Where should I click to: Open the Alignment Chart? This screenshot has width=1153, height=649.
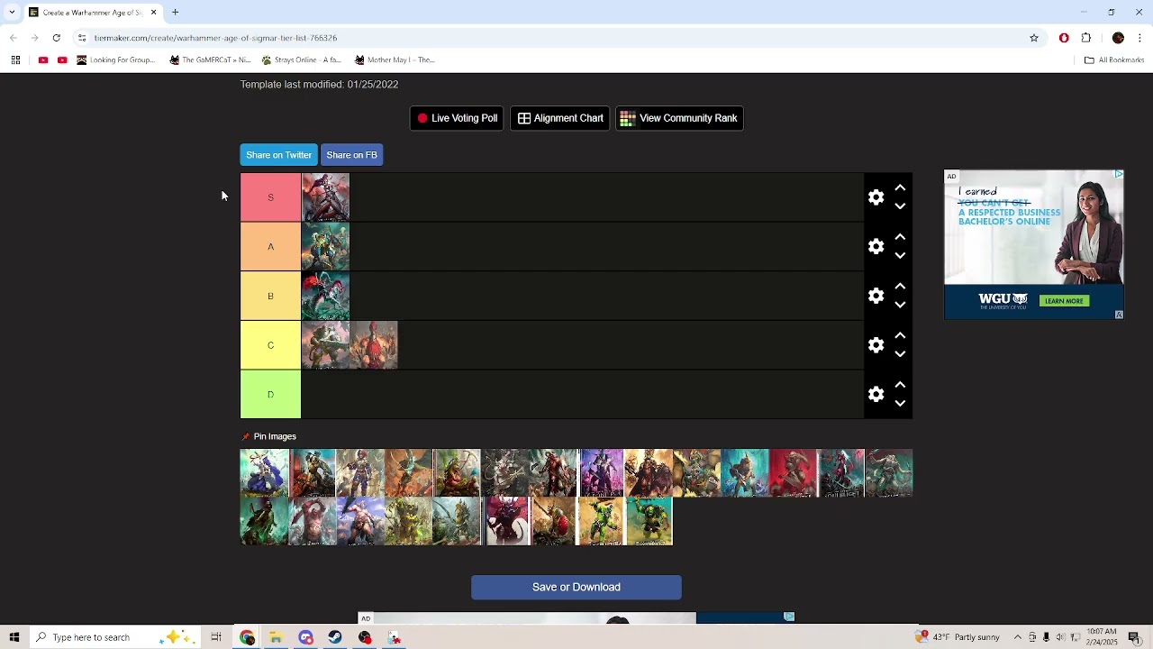click(559, 118)
